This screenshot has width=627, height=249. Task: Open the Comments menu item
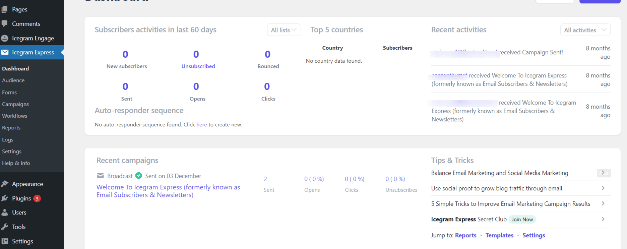[26, 24]
